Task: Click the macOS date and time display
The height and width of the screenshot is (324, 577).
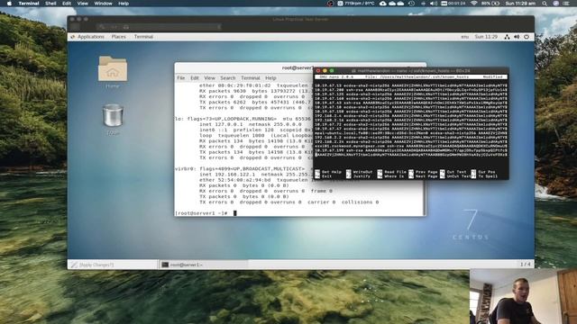Action: 520,4
